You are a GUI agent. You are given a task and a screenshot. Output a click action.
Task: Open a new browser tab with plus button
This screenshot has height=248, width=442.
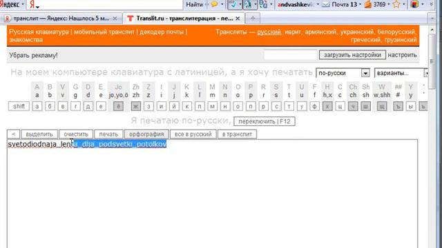pos(253,19)
